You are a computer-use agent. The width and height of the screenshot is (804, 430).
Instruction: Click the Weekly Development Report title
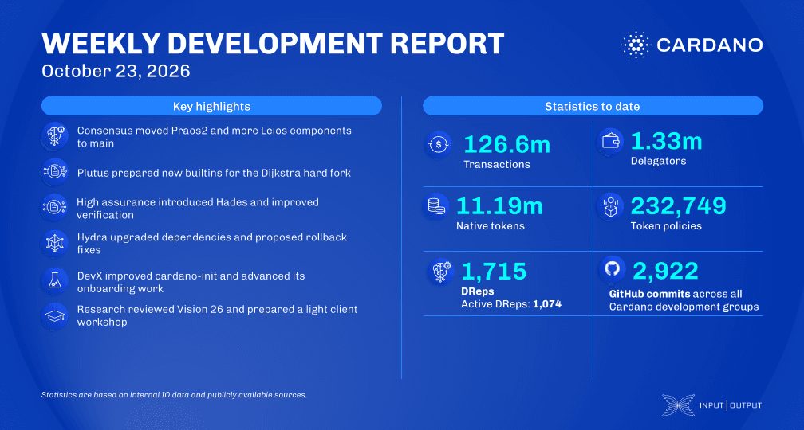click(x=273, y=44)
